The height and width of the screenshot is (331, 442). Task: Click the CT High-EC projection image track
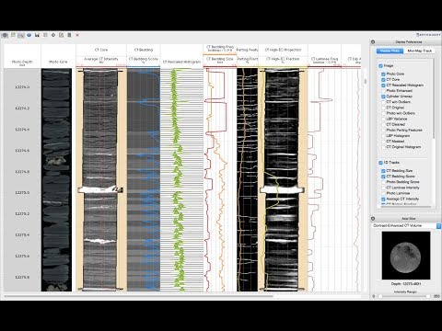pos(283,180)
